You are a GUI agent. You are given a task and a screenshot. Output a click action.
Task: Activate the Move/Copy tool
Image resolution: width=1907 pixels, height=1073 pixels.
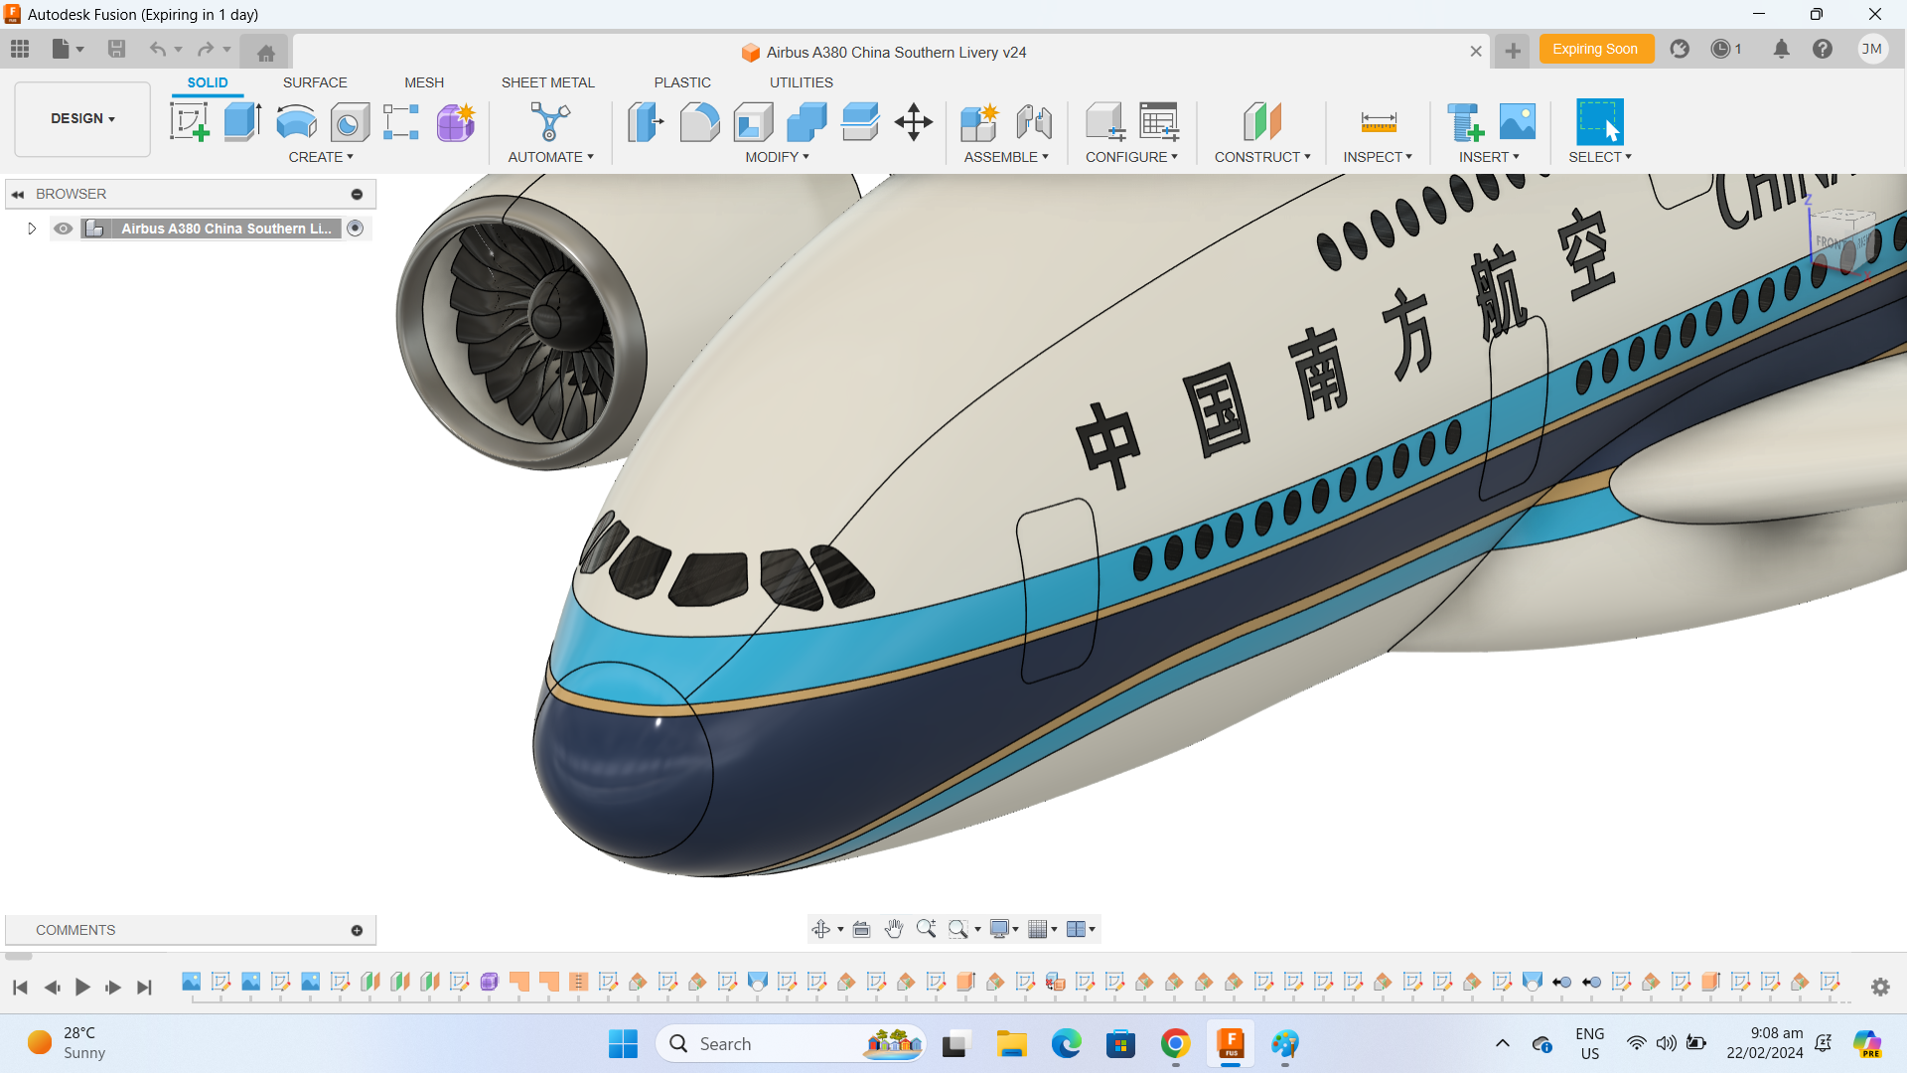(x=913, y=121)
